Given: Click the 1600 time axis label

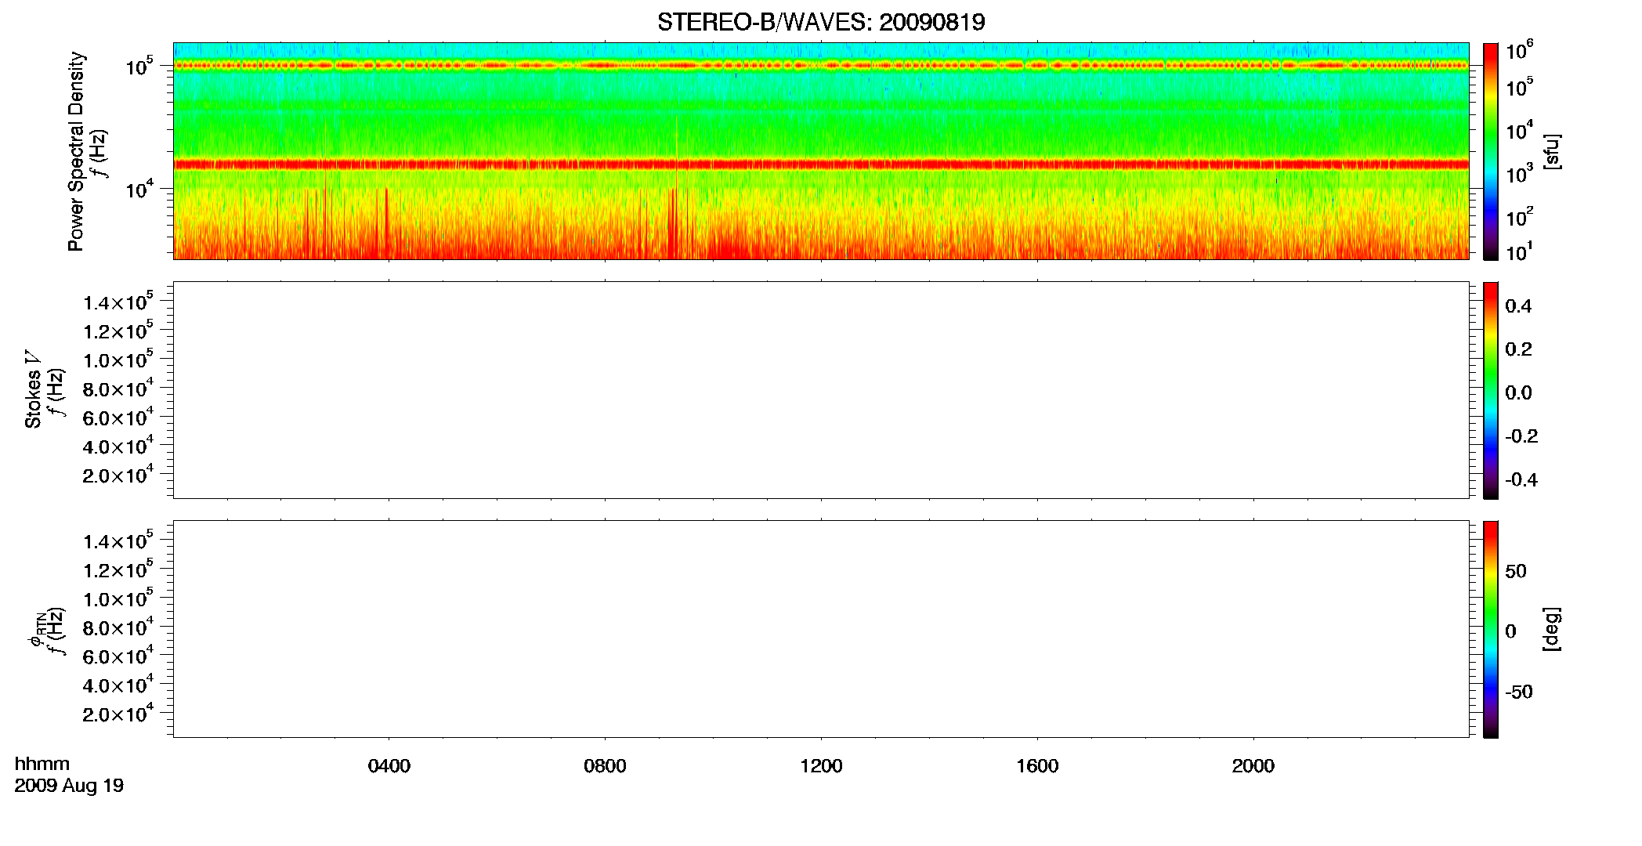Looking at the screenshot, I should pyautogui.click(x=1037, y=766).
